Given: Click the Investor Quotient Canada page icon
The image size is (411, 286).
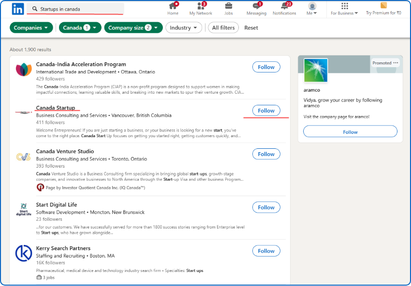Looking at the screenshot, I should click(x=40, y=187).
